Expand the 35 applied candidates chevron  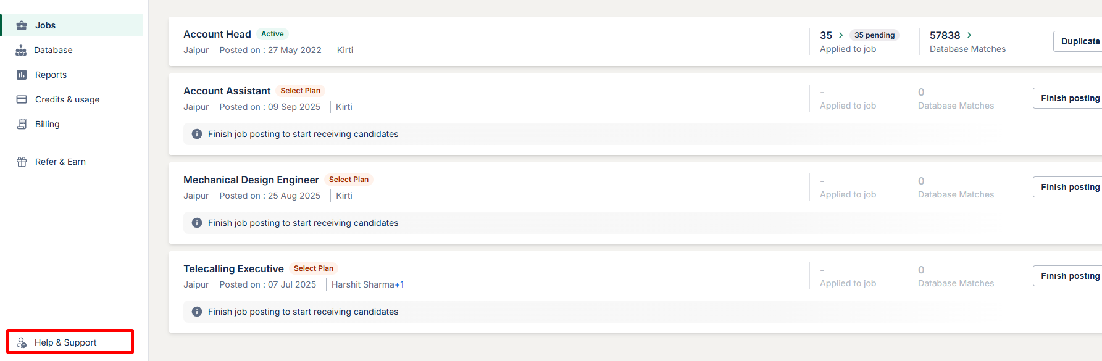click(841, 35)
